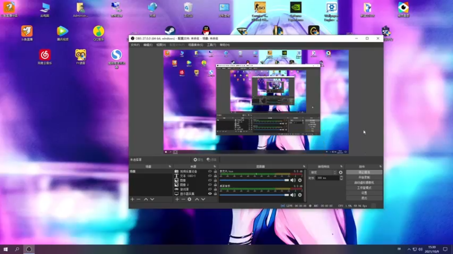Increase transition duration with up arrow
This screenshot has width=453, height=254.
coord(341,177)
